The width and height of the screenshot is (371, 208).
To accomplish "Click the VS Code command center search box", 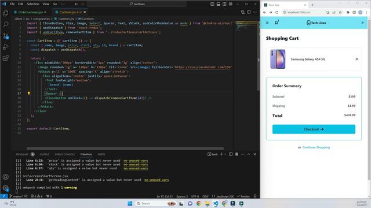I will coord(137,4).
